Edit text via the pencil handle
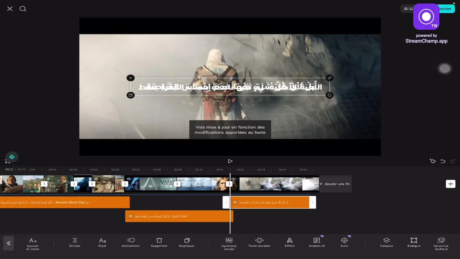 click(330, 78)
